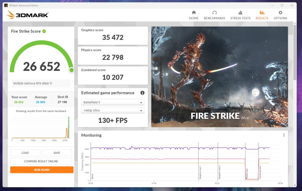This screenshot has width=302, height=191.
Task: Click the green score gauge end knob
Action: pyautogui.click(x=72, y=70)
